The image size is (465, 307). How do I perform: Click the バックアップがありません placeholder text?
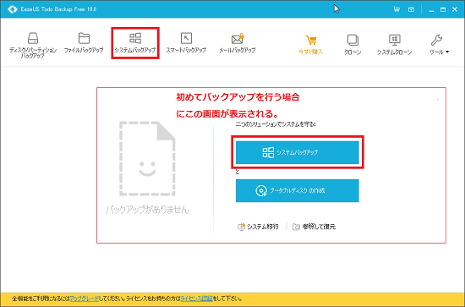[x=147, y=210]
